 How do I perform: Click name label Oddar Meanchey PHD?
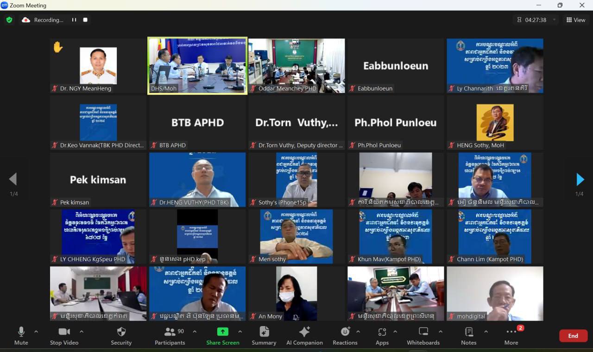pos(287,88)
